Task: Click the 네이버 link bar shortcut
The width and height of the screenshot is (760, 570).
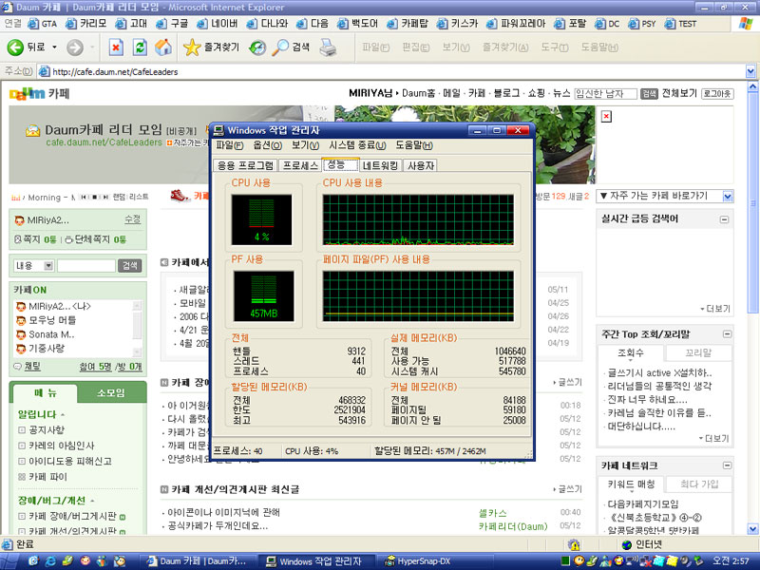Action: point(218,23)
